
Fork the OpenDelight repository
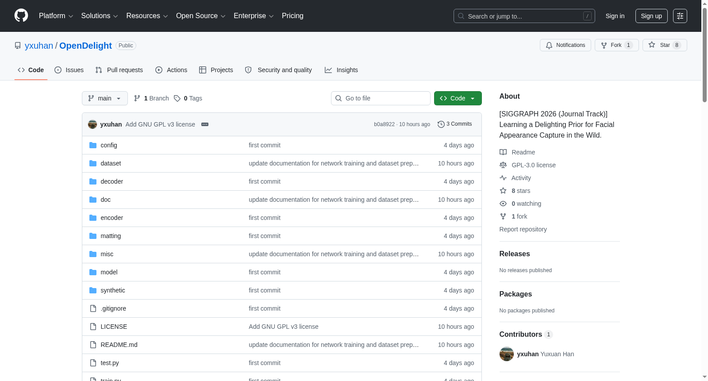pyautogui.click(x=617, y=45)
